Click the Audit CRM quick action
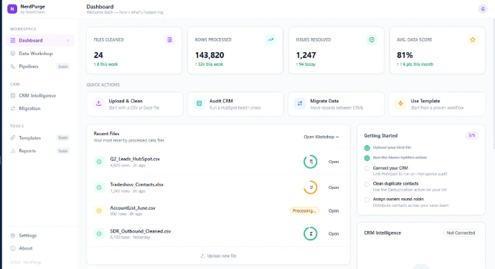This screenshot has height=269, width=495. click(x=235, y=104)
